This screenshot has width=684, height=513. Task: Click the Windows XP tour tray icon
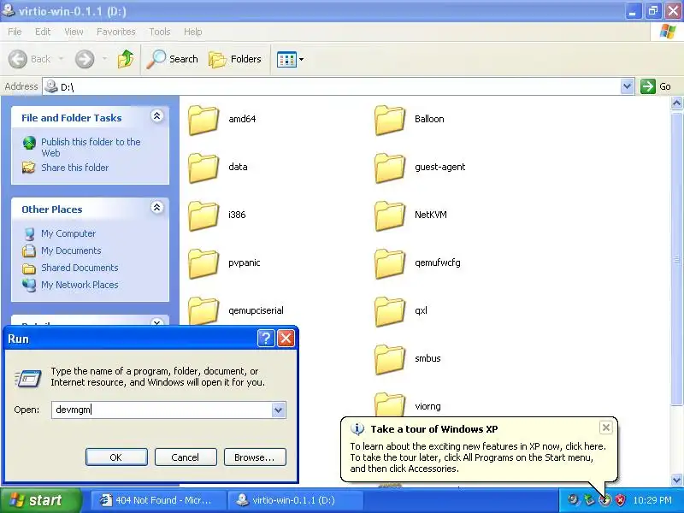[604, 500]
